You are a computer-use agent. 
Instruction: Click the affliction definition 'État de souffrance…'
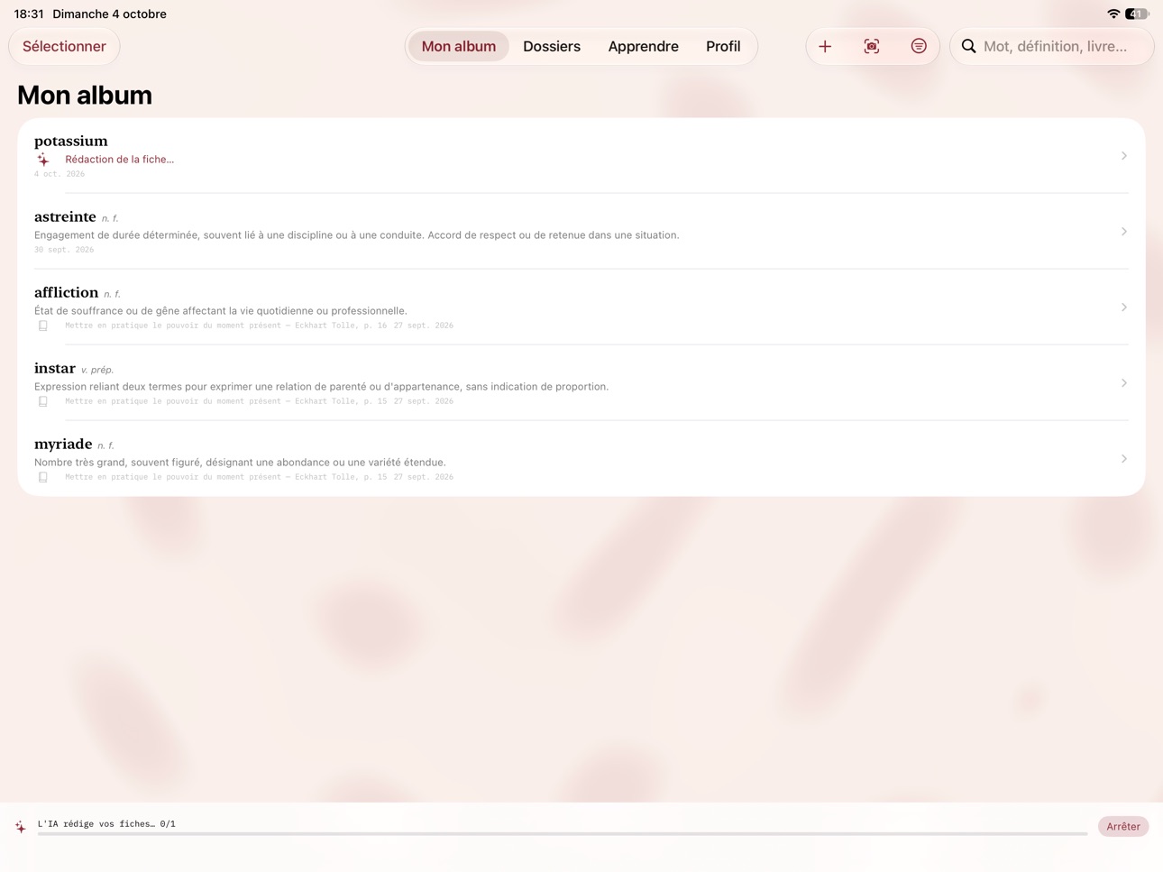pyautogui.click(x=221, y=311)
